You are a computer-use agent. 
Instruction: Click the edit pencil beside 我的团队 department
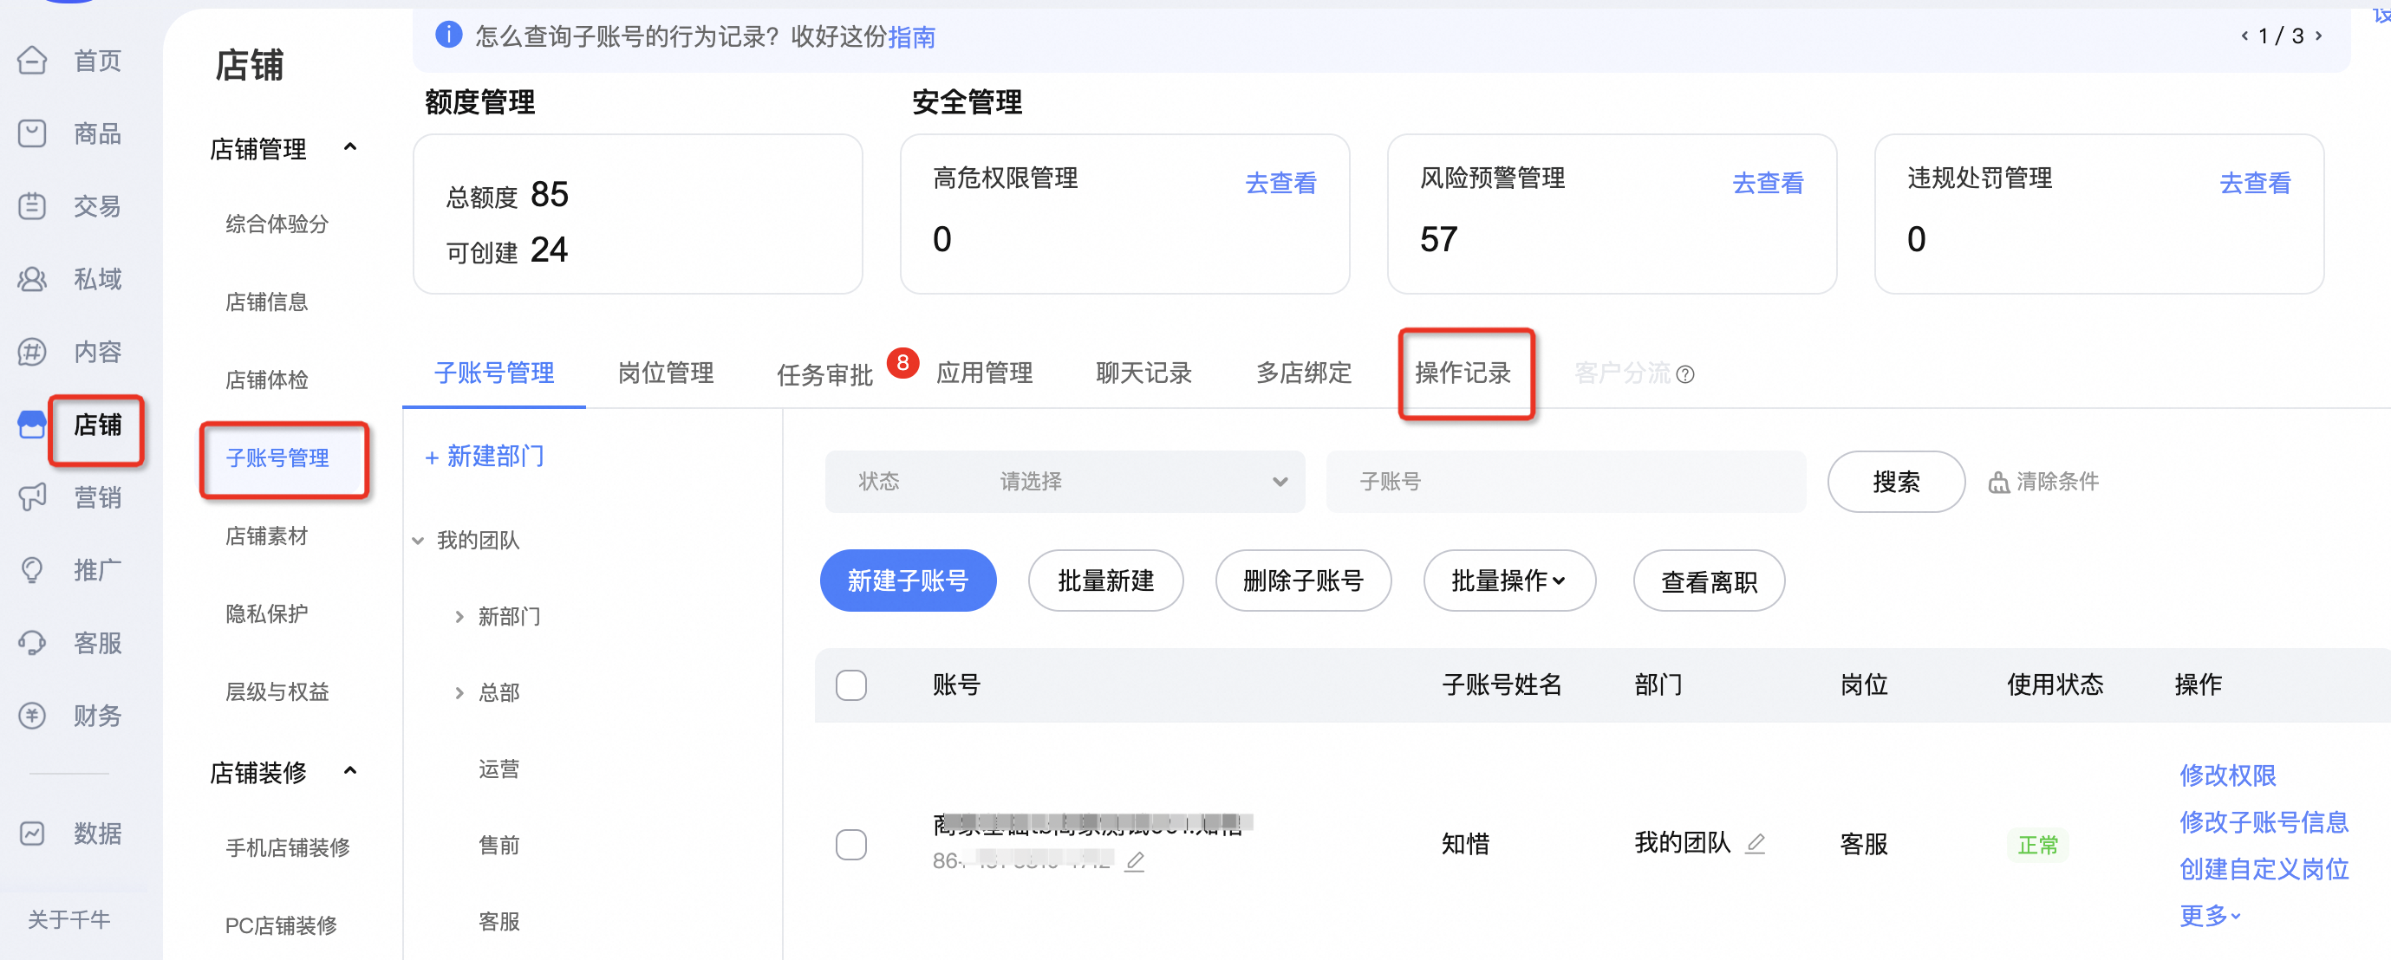coord(1756,843)
